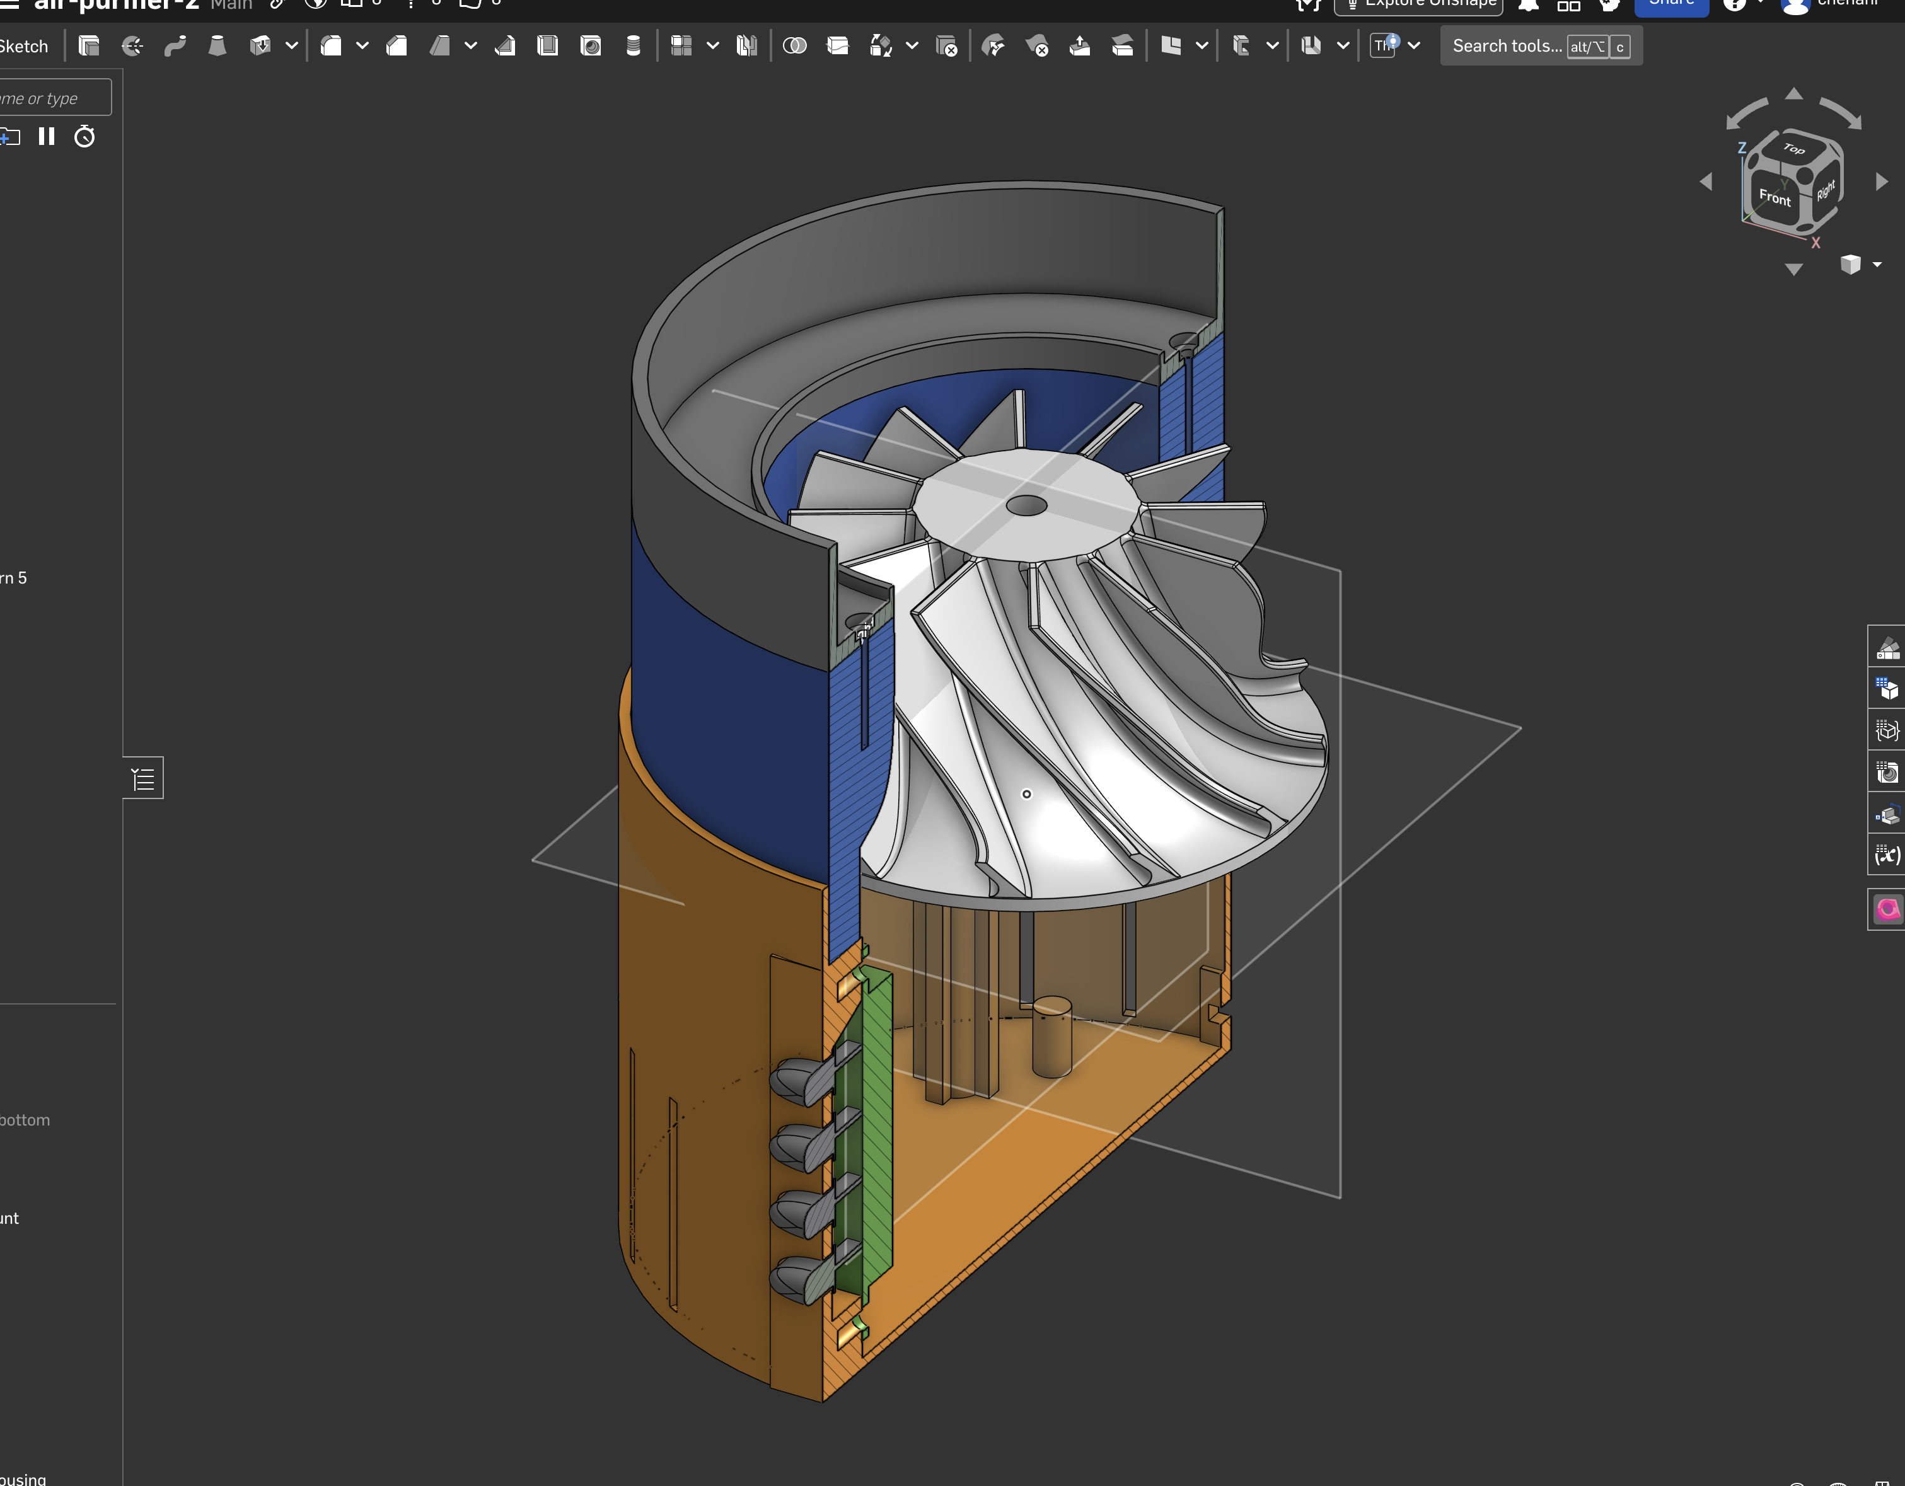Open the Custom tables panel icon

(x=1887, y=731)
